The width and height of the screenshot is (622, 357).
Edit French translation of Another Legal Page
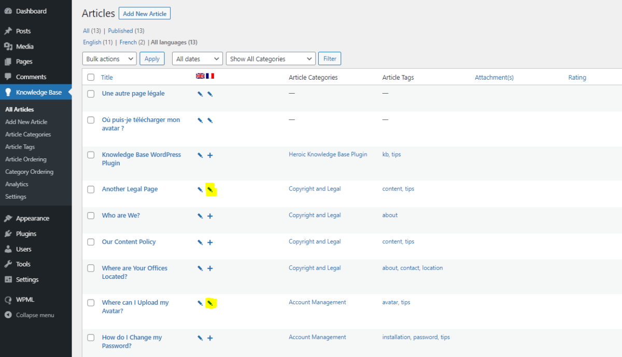[x=210, y=190]
